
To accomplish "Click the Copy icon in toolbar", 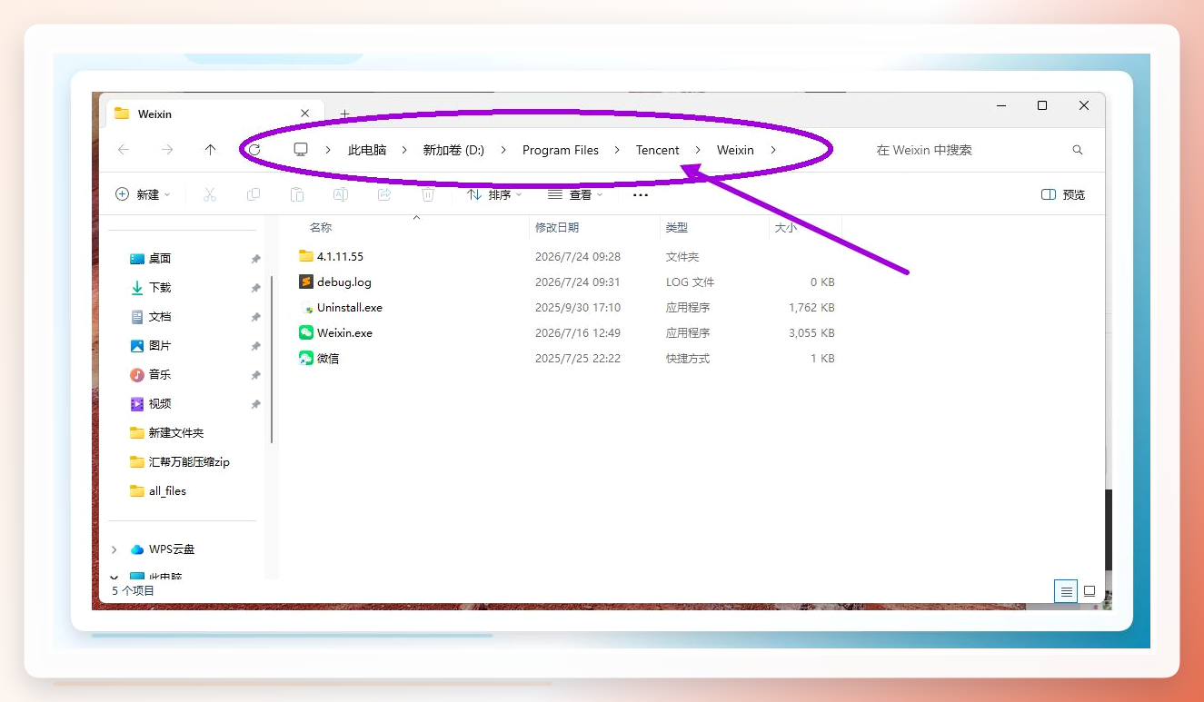I will coord(254,194).
